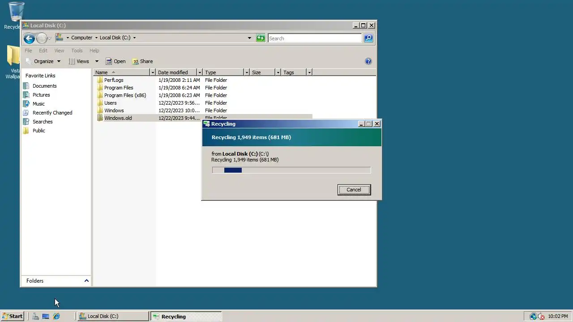Viewport: 573px width, 322px height.
Task: Expand the Folders pane chevron
Action: pyautogui.click(x=86, y=281)
